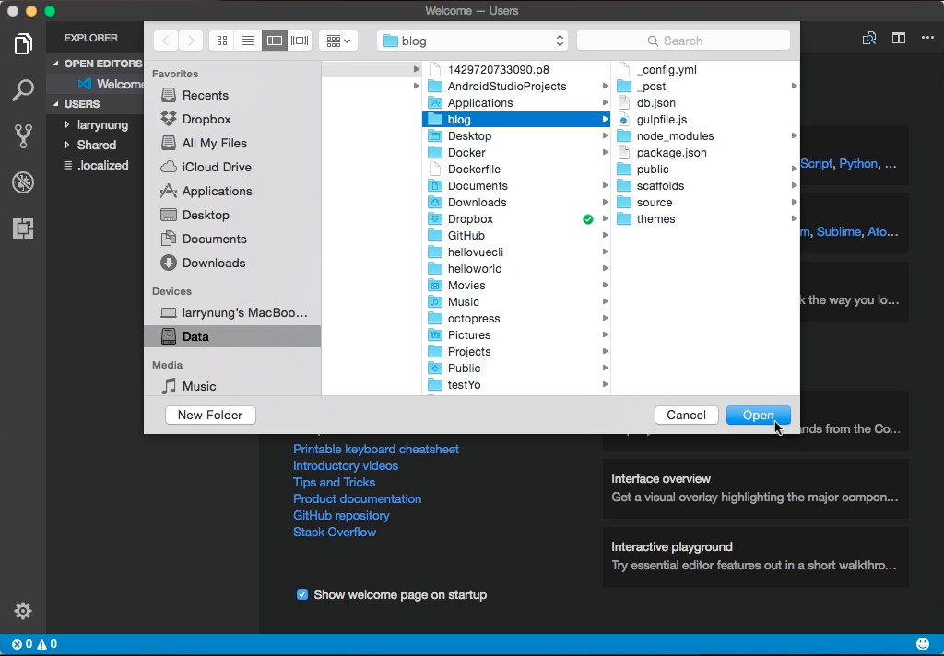Click the Search field in dialog
The image size is (944, 656).
click(683, 41)
